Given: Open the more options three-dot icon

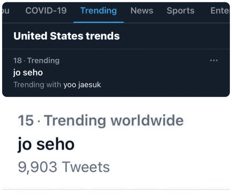Looking at the screenshot, I should tap(214, 60).
